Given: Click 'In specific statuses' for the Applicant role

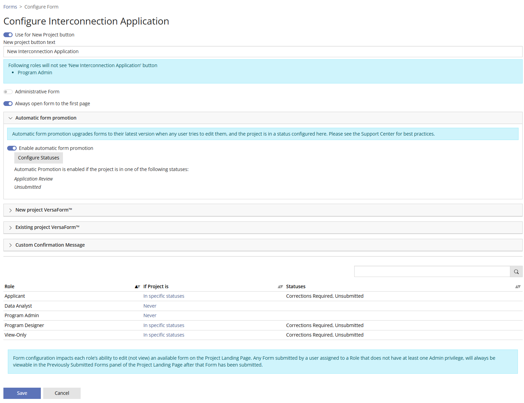Looking at the screenshot, I should pos(164,296).
